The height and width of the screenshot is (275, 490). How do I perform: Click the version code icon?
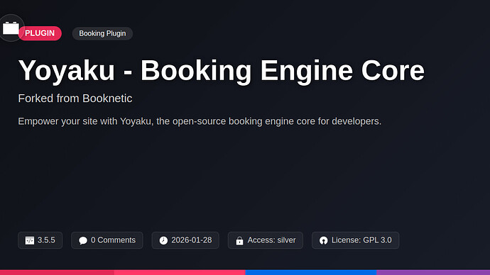[x=30, y=240]
